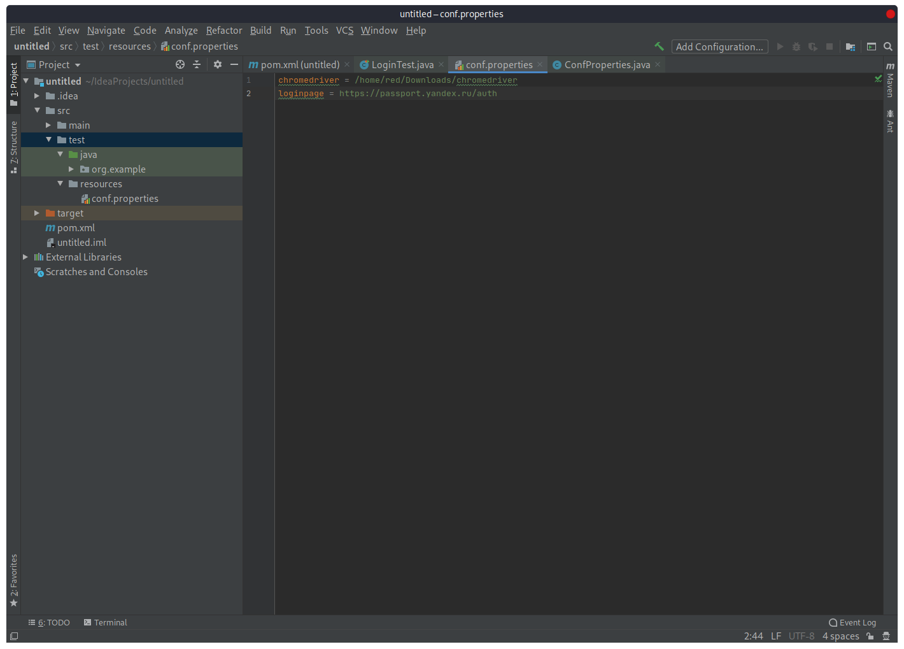Click the Add Configuration button

[x=719, y=46]
